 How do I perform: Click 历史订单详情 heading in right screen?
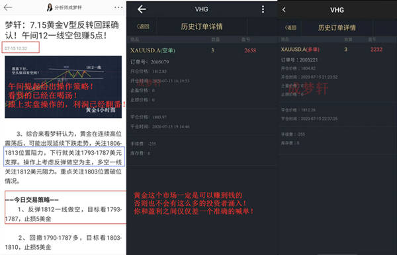point(337,27)
